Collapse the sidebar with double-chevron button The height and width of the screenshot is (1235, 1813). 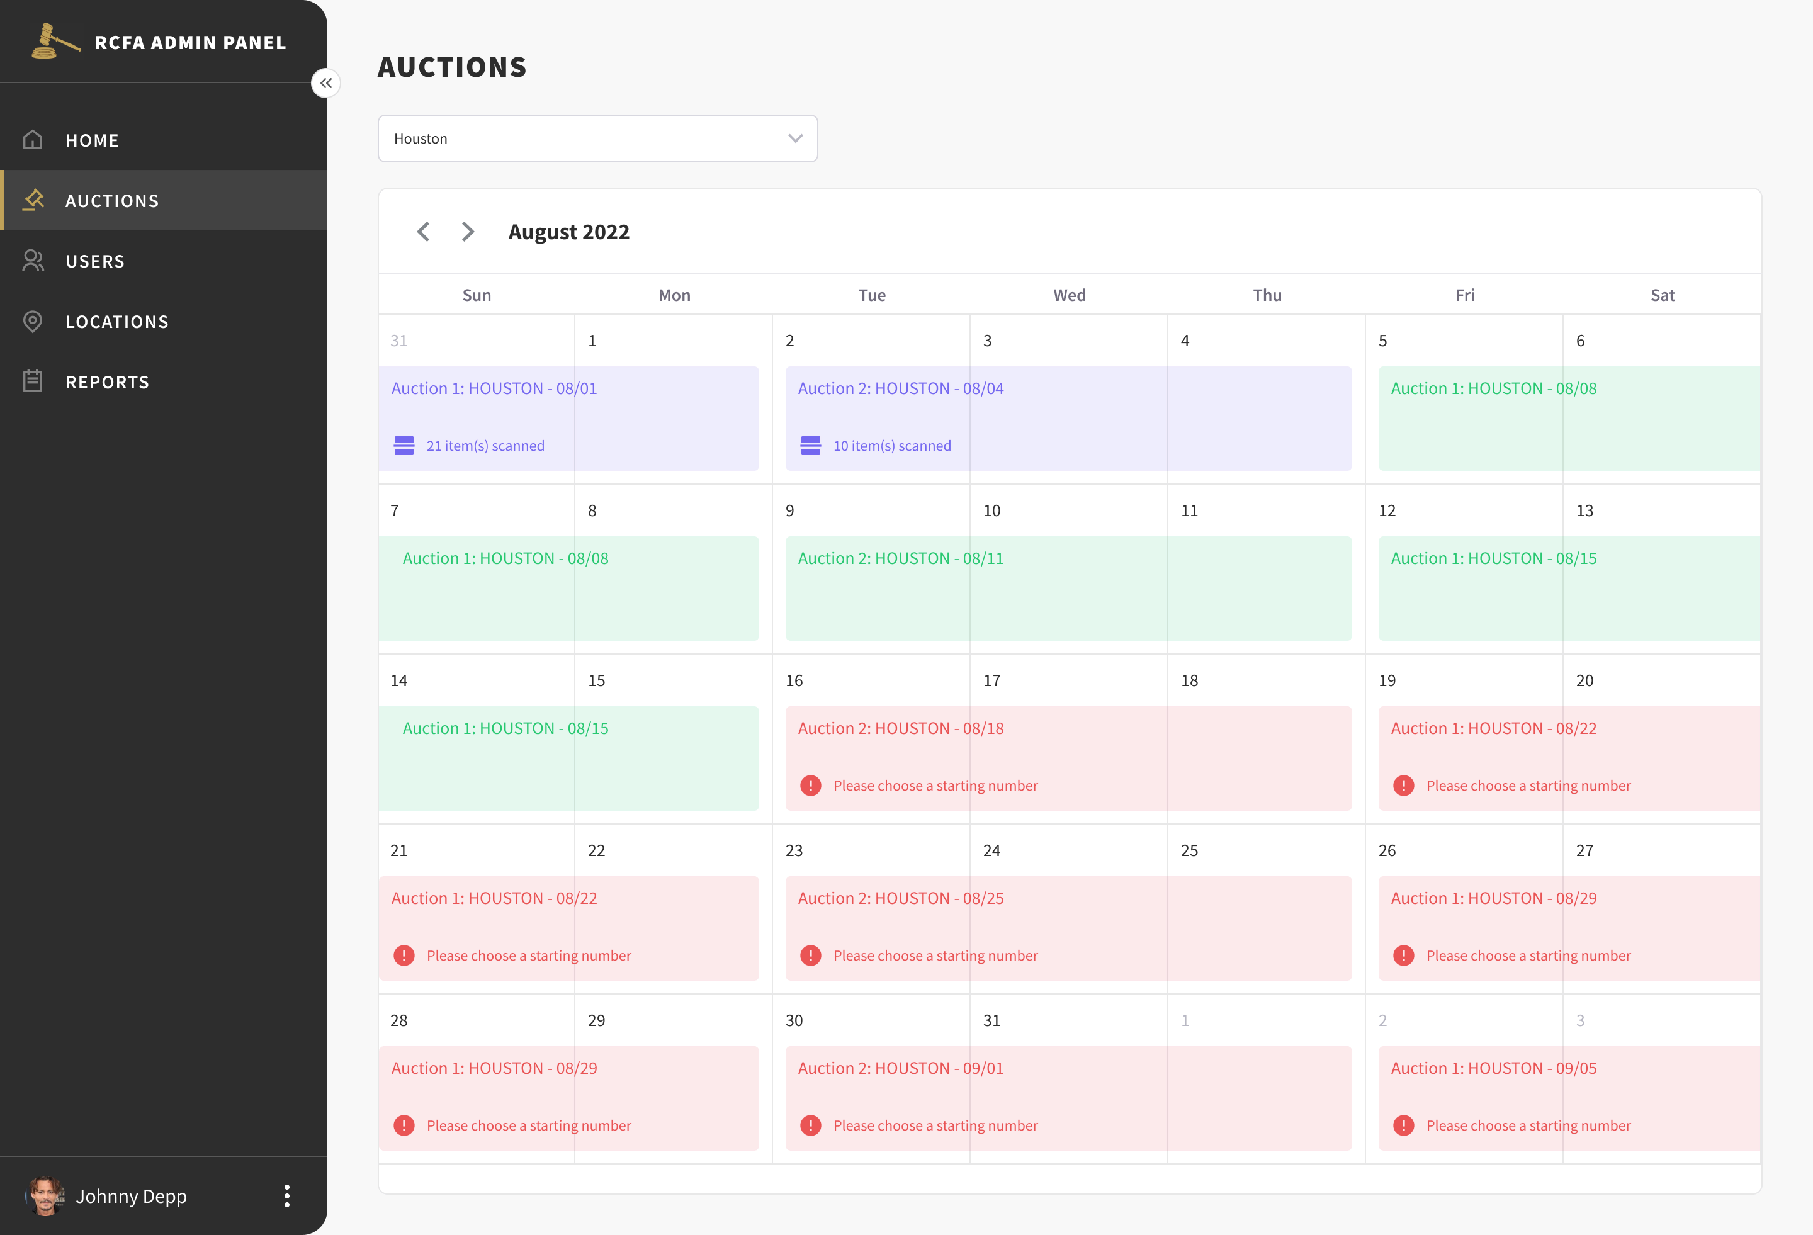tap(326, 82)
